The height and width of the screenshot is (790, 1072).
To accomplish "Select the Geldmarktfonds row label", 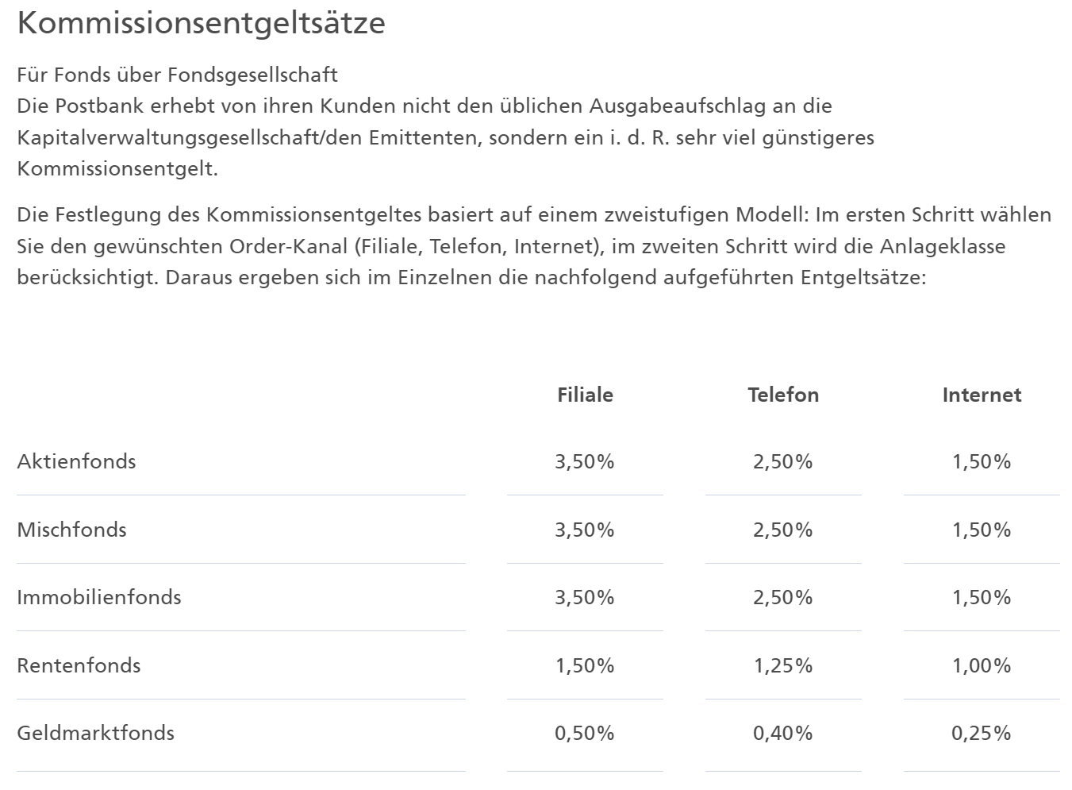I will point(95,733).
